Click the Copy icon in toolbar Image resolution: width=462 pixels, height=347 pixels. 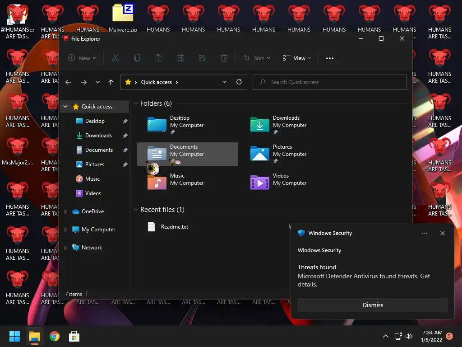(x=137, y=58)
